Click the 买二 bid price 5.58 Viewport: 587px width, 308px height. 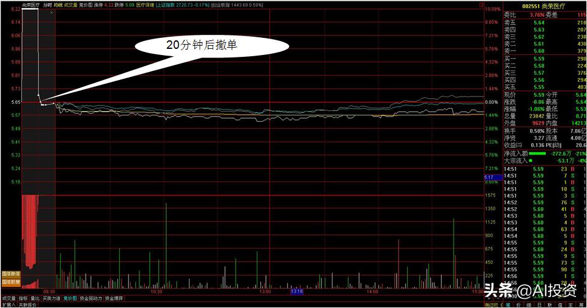click(x=539, y=66)
